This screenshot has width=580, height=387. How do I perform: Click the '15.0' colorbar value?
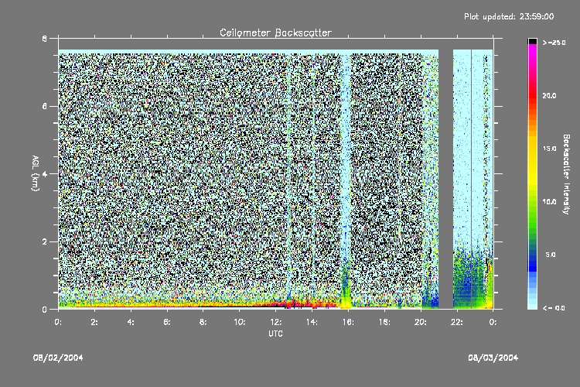coord(549,149)
